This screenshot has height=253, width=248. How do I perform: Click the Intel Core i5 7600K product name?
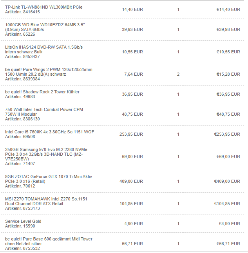click(49, 132)
